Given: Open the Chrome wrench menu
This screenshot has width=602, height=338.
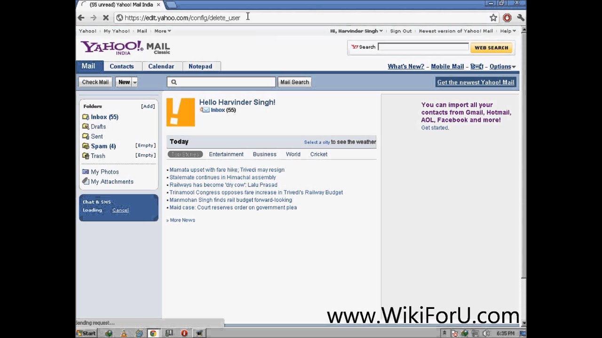Looking at the screenshot, I should coord(521,18).
